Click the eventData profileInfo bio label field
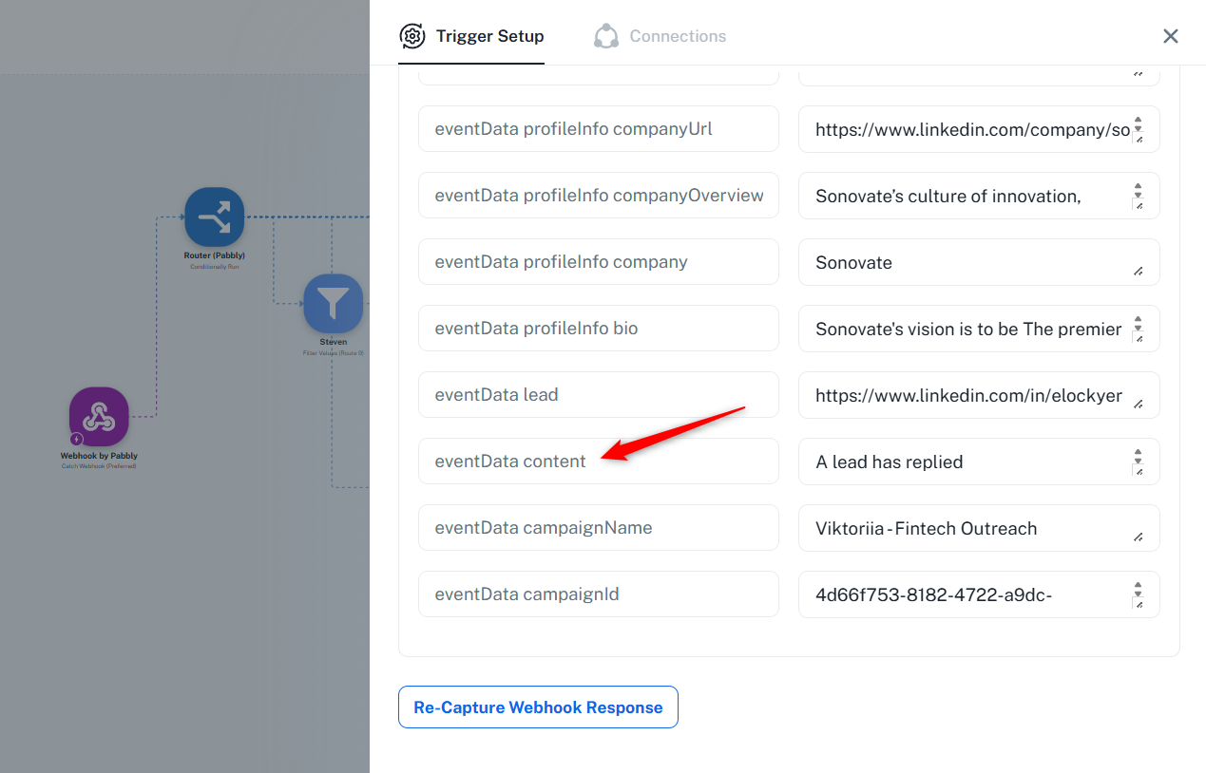This screenshot has width=1206, height=773. point(598,329)
